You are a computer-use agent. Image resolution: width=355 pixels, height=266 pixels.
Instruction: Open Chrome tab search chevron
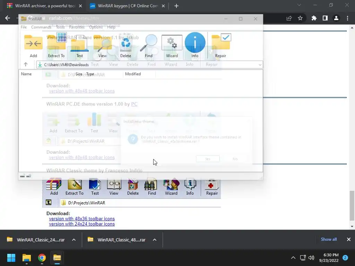(299, 5)
